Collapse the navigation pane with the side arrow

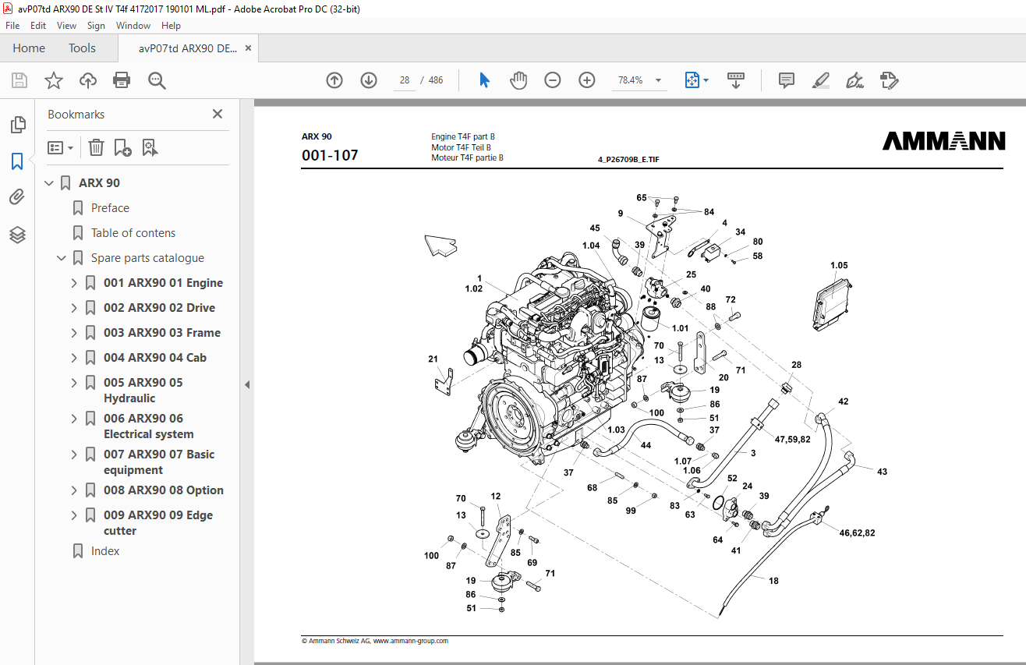[246, 384]
